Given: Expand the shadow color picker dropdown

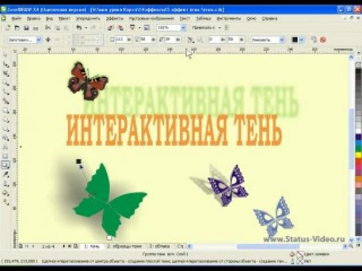Looking at the screenshot, I should [x=302, y=40].
